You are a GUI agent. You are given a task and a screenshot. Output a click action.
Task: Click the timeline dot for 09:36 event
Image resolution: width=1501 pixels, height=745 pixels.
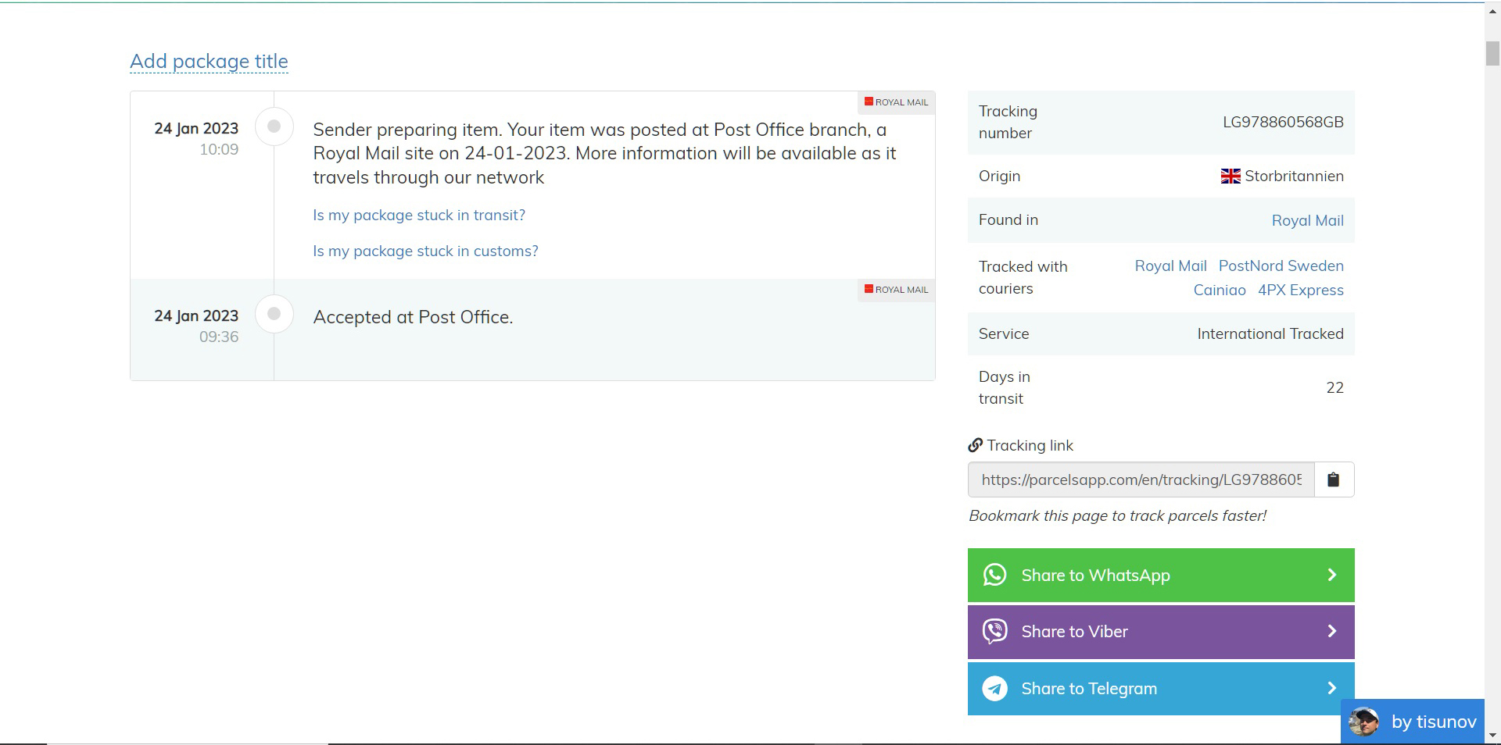(274, 314)
